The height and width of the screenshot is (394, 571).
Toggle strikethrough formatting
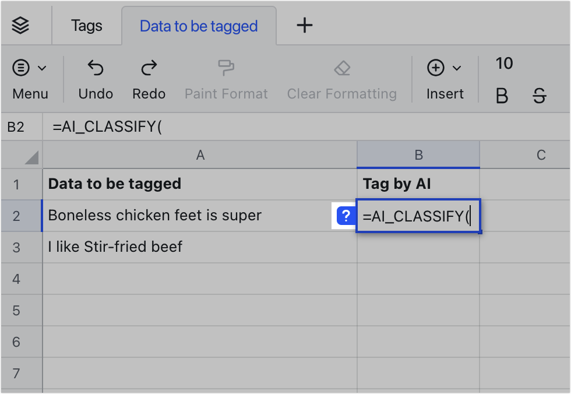click(x=540, y=96)
